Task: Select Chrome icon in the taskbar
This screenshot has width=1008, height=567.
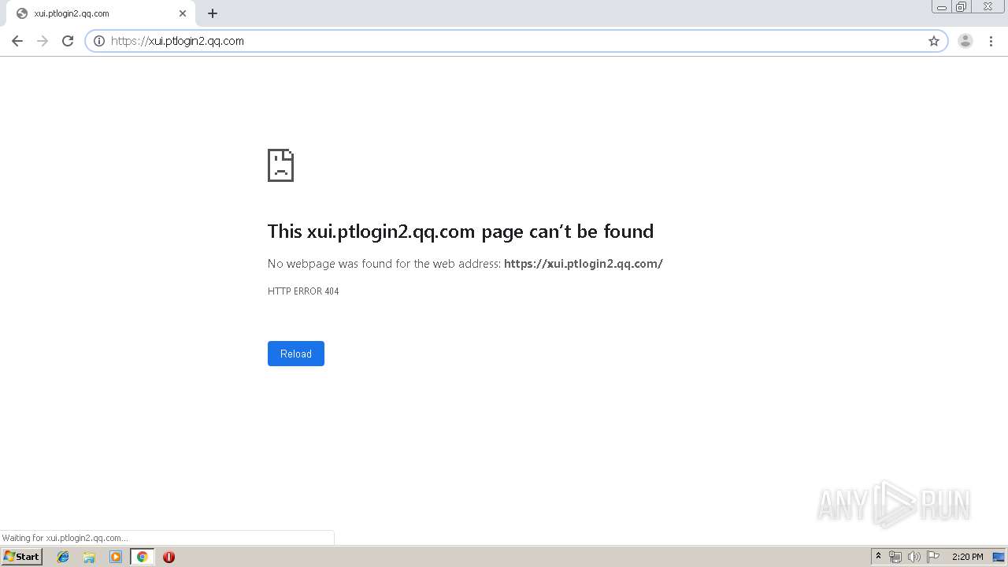Action: click(x=142, y=557)
